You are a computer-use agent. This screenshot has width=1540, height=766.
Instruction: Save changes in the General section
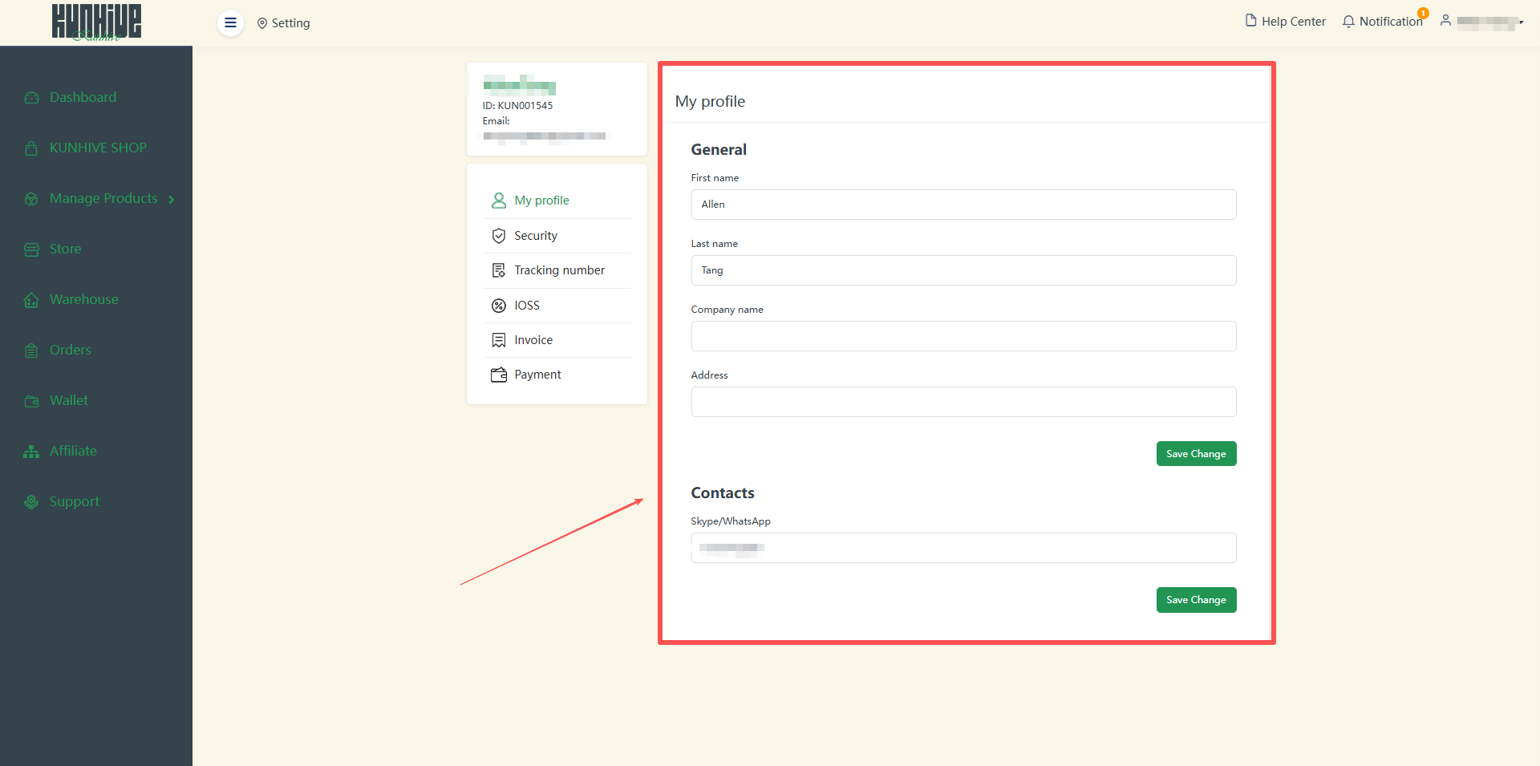pos(1195,454)
